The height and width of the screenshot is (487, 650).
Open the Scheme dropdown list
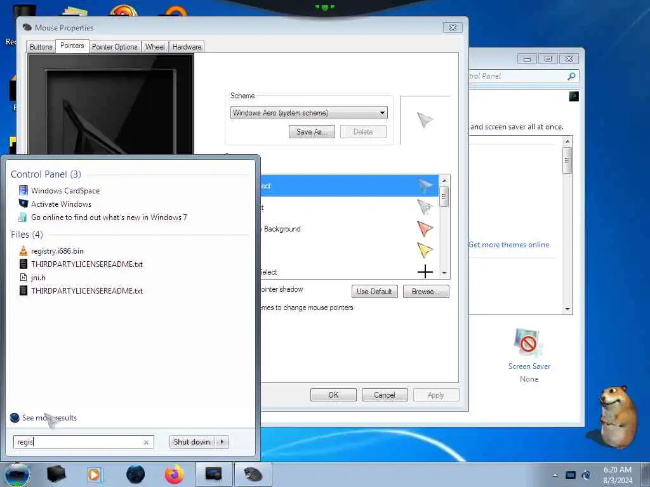pyautogui.click(x=309, y=113)
